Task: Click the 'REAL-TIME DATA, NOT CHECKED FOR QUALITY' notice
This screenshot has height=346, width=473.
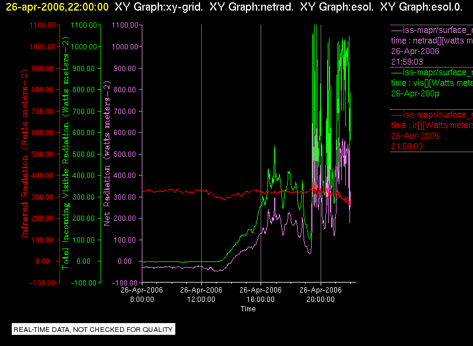Action: coord(93,330)
